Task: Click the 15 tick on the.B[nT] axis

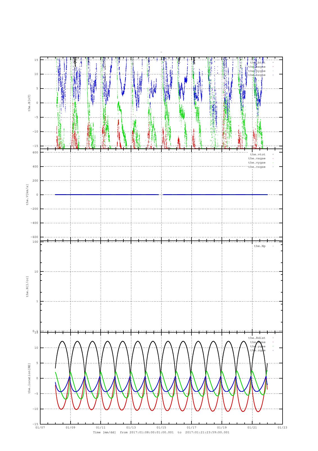Action: [x=36, y=60]
